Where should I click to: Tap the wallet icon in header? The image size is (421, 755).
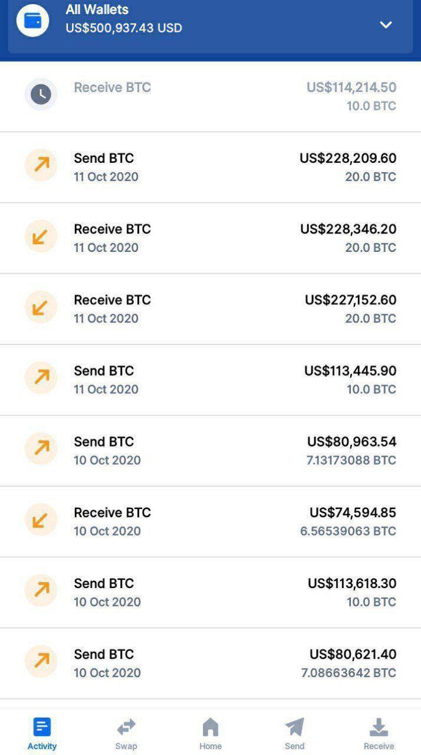click(32, 21)
